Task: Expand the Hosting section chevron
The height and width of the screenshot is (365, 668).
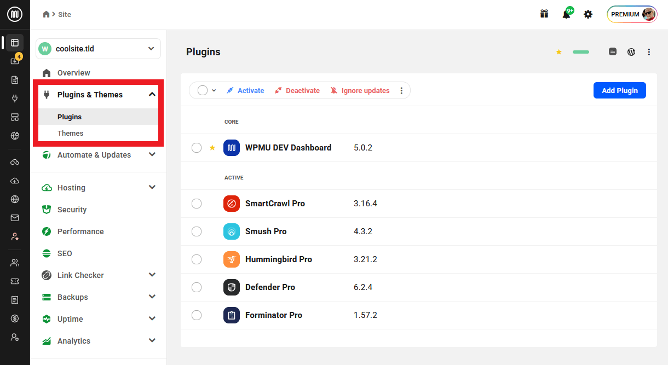Action: click(152, 188)
